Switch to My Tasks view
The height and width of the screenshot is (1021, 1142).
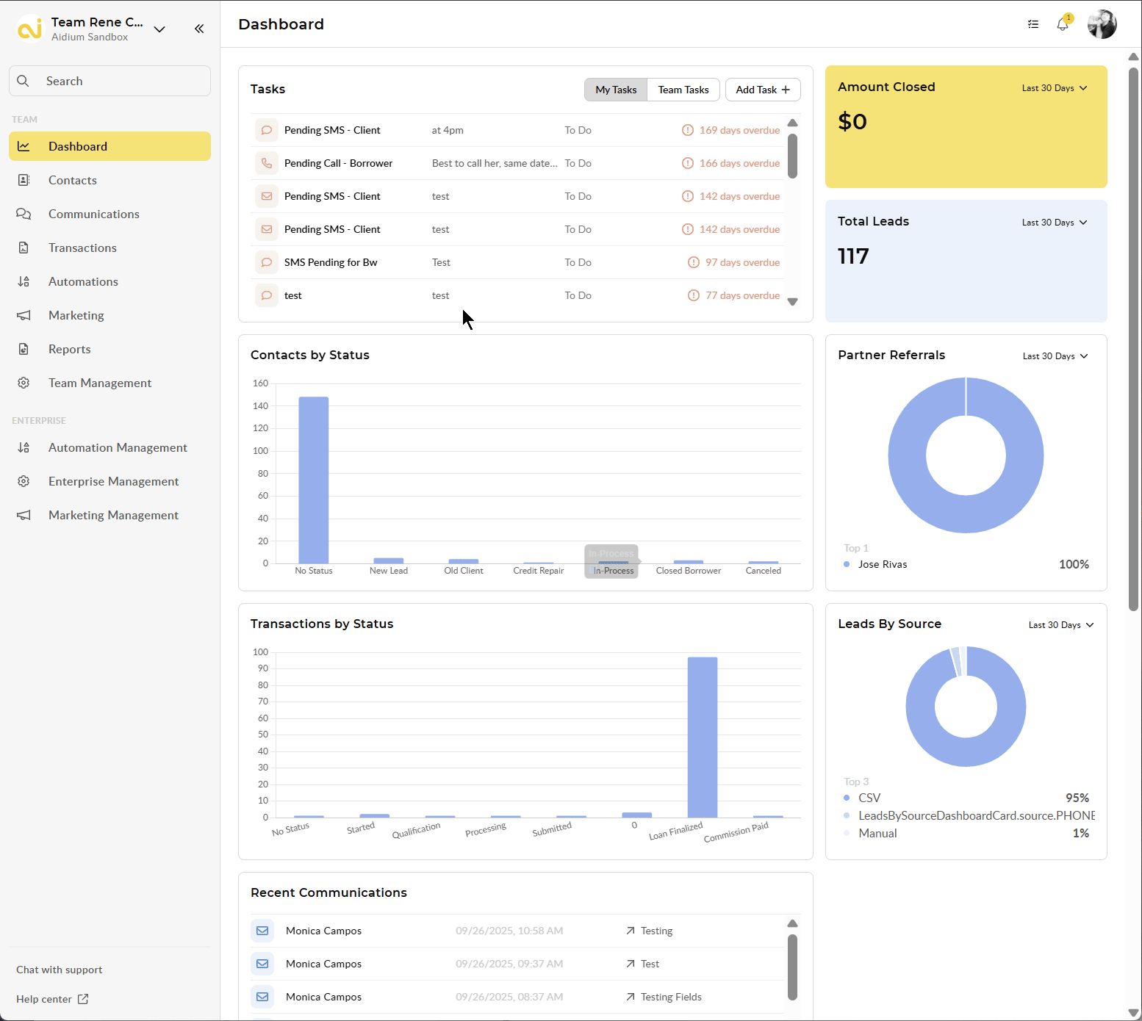616,90
